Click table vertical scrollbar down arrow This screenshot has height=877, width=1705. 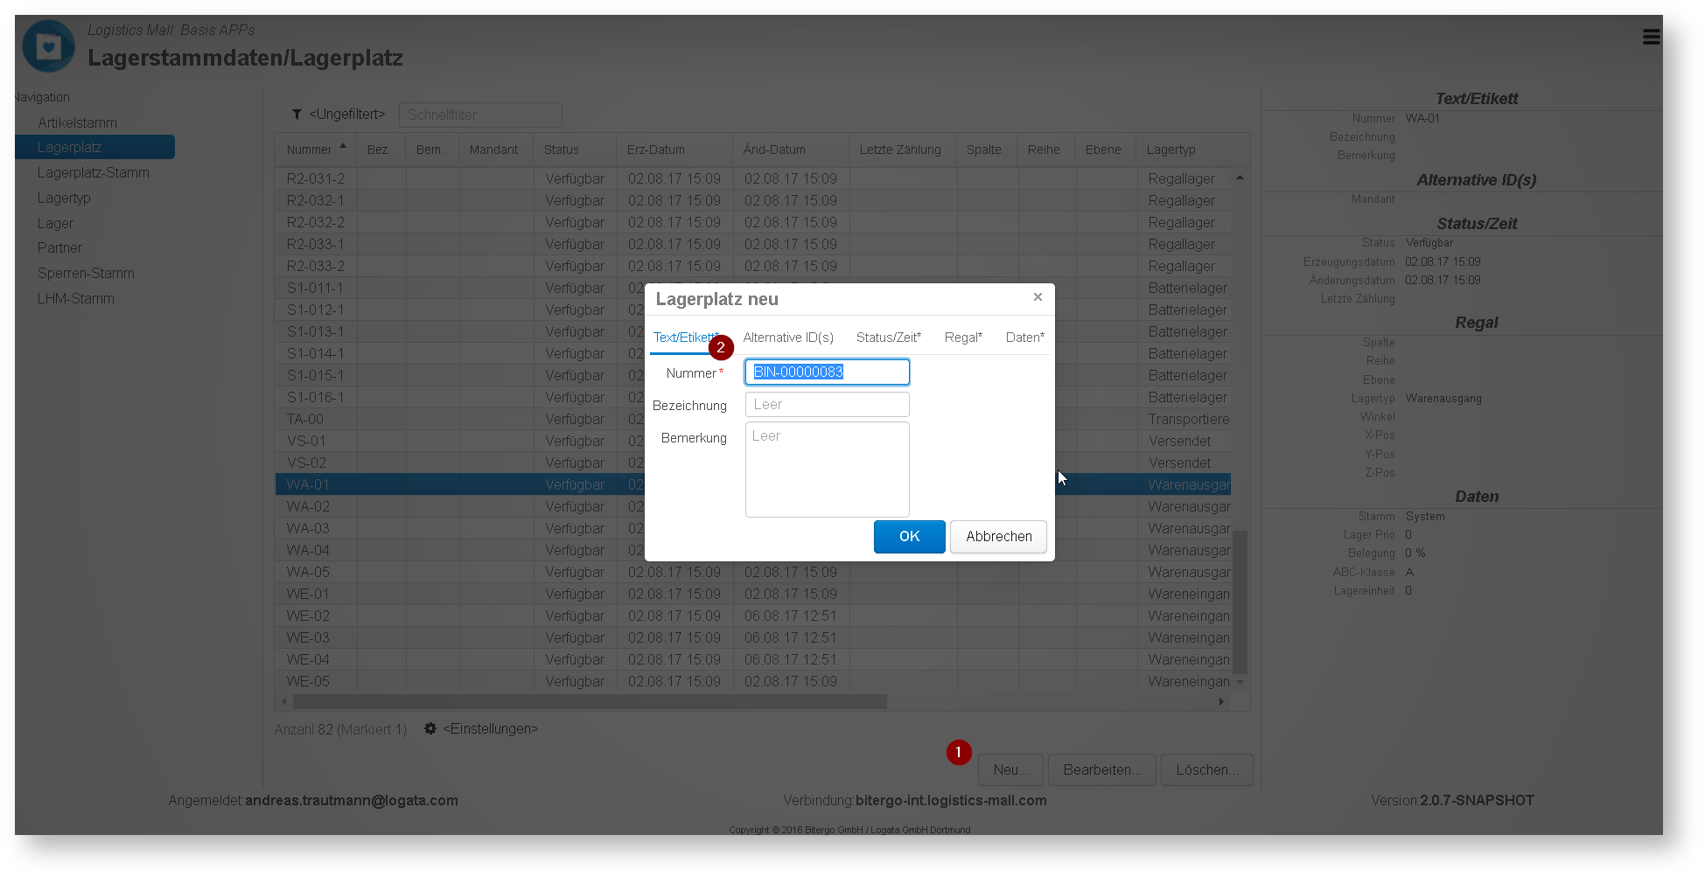pyautogui.click(x=1240, y=682)
